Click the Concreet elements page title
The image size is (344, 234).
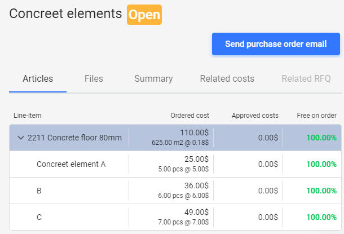pyautogui.click(x=65, y=14)
